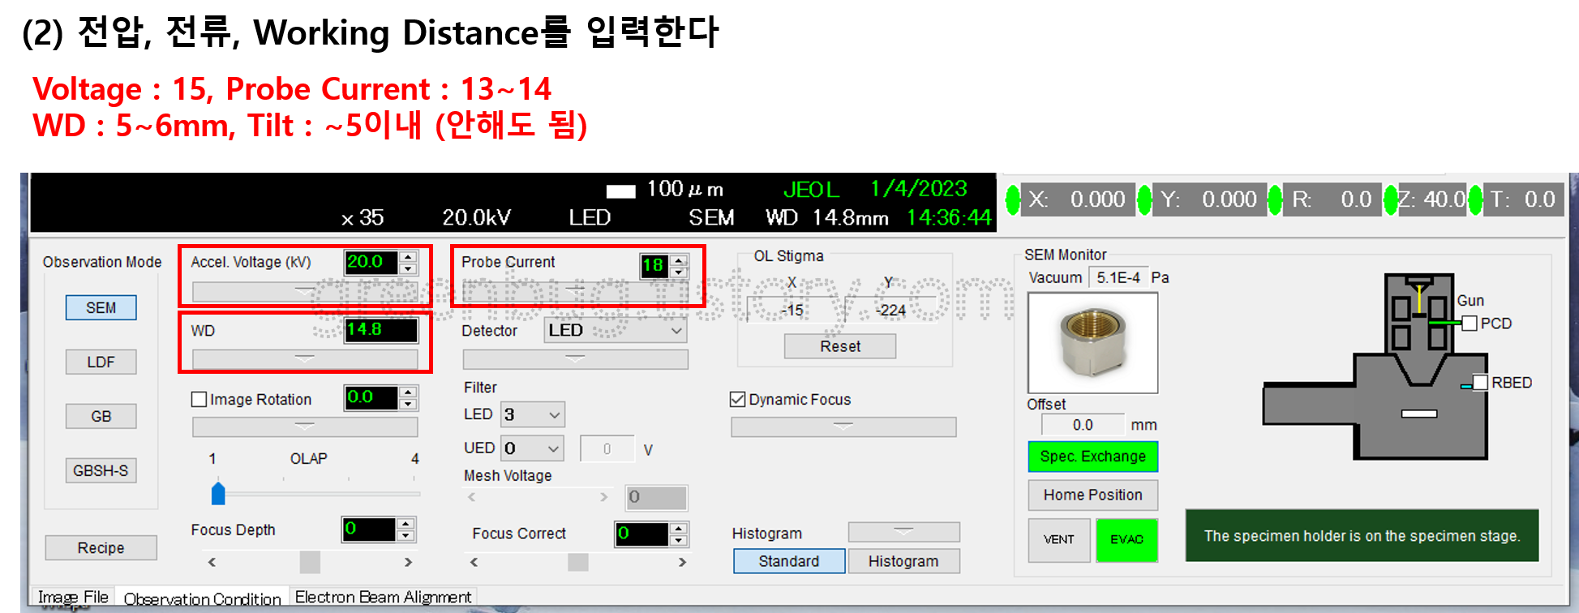Select SEM observation mode

click(x=101, y=307)
